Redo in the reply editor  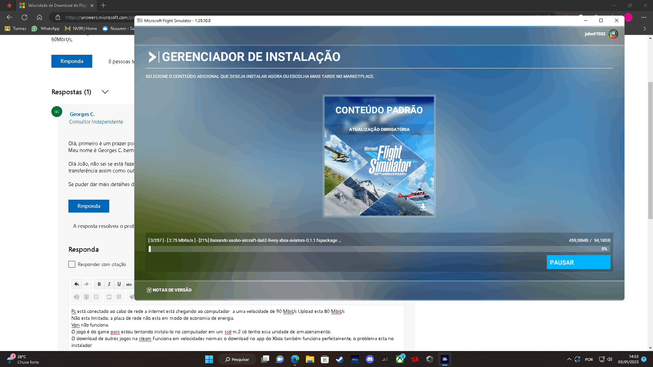(x=86, y=284)
